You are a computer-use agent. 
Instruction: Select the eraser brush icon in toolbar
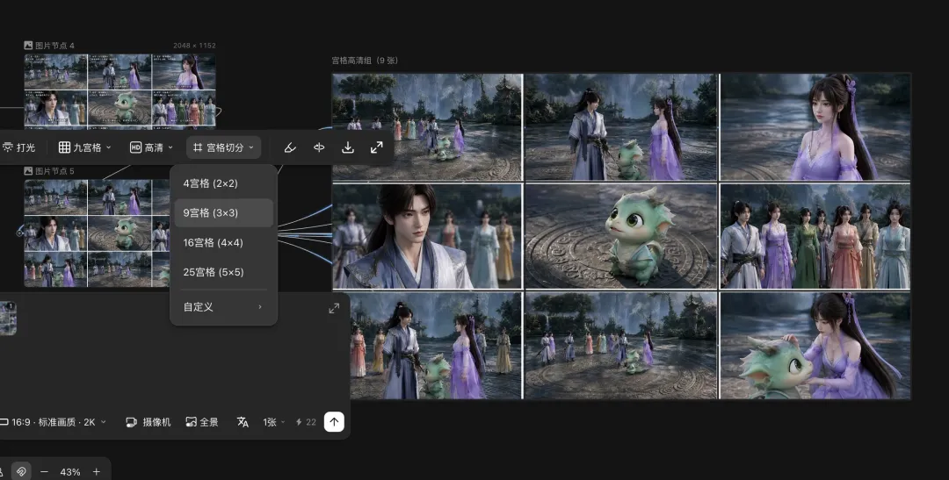click(x=290, y=147)
